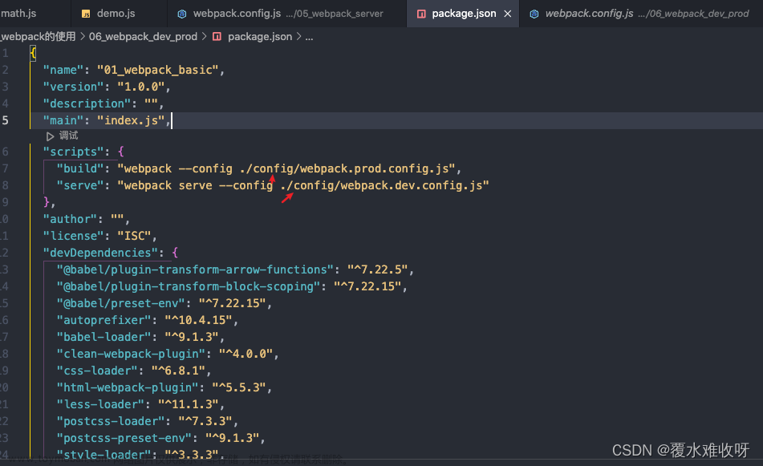763x466 pixels.
Task: Click the "devDependencies" key
Action: [x=101, y=253]
